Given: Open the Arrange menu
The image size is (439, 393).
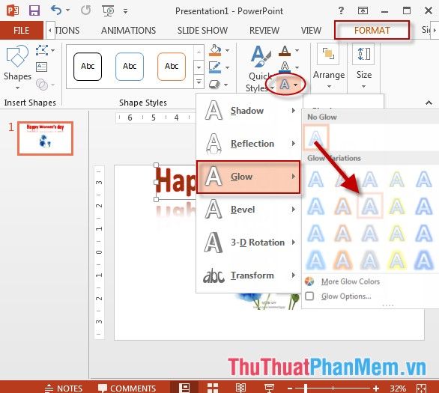Looking at the screenshot, I should [x=329, y=67].
